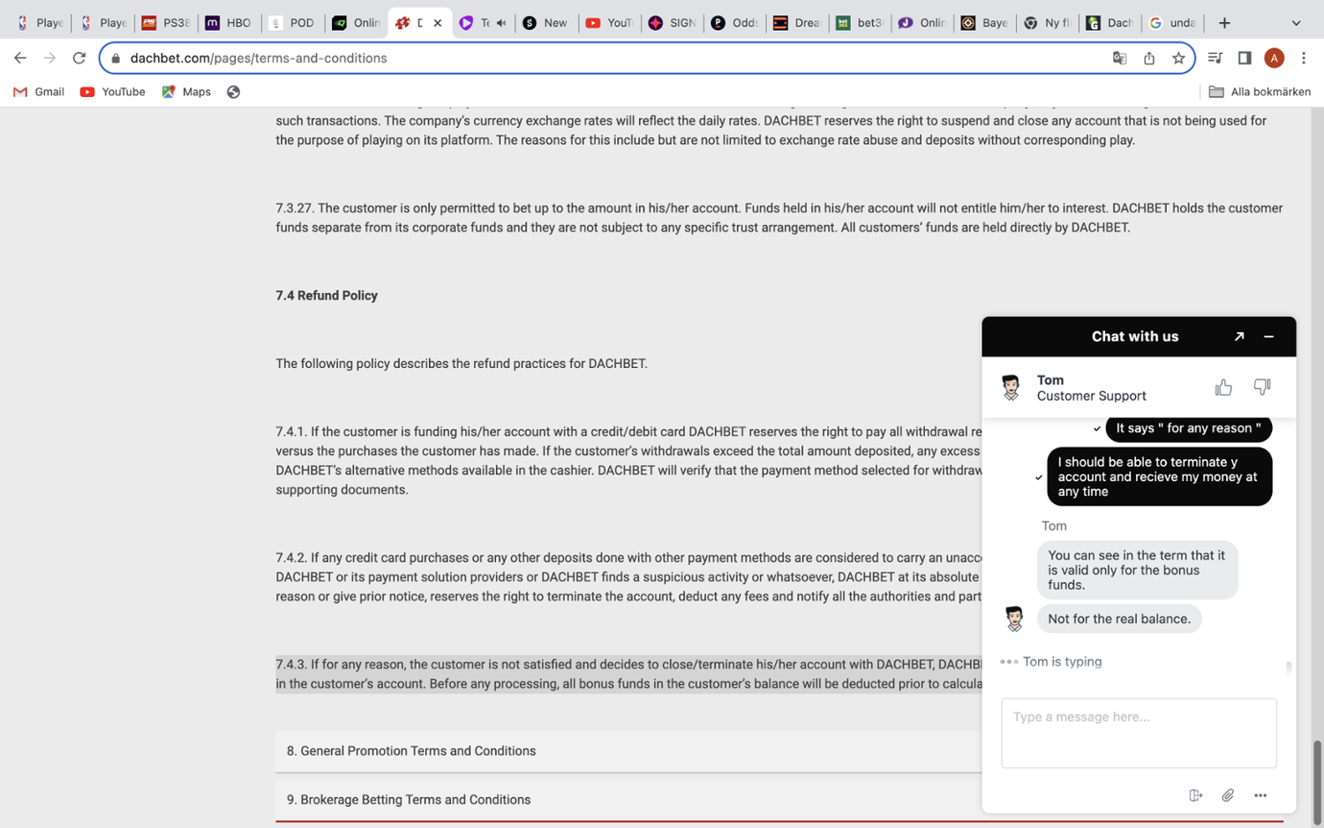Click the 7.3.27 paragraph text
The height and width of the screenshot is (828, 1324).
[x=779, y=218]
